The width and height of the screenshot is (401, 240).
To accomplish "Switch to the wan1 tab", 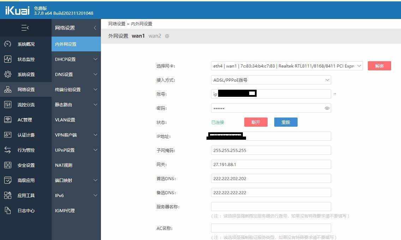I will point(138,36).
